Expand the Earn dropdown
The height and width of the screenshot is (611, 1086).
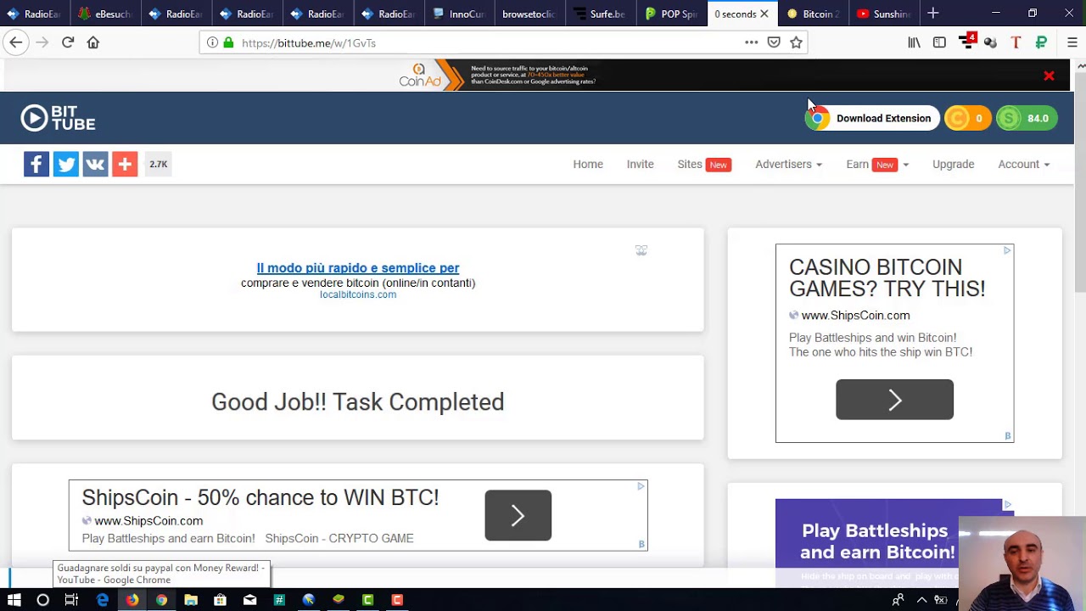click(x=877, y=165)
